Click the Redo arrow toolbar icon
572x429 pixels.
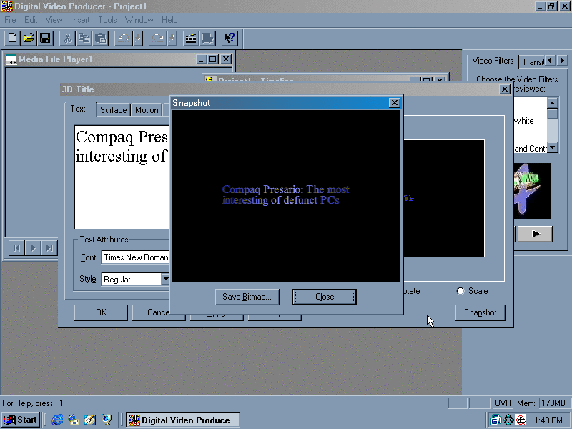coord(158,38)
